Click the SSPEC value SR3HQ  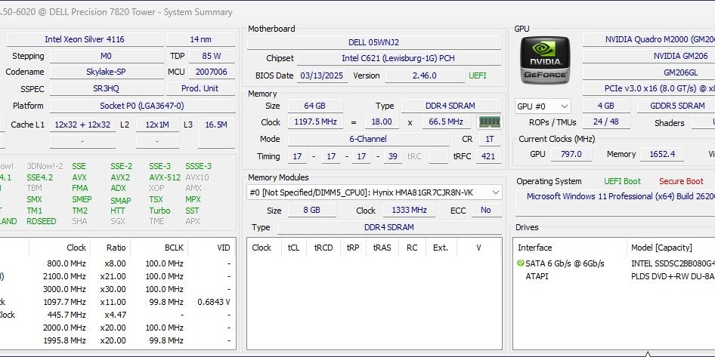tap(106, 88)
